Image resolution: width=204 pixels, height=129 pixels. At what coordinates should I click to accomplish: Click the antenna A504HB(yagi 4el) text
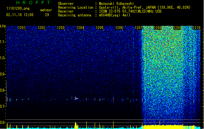coord(114,15)
